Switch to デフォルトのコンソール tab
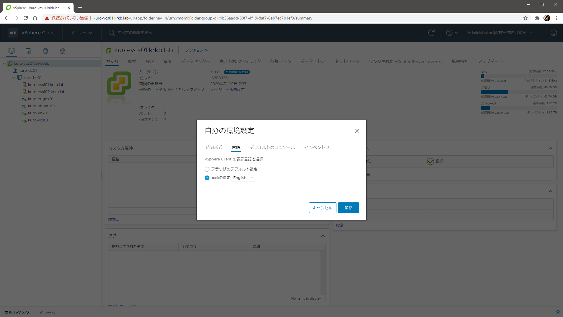The image size is (563, 317). point(272,147)
